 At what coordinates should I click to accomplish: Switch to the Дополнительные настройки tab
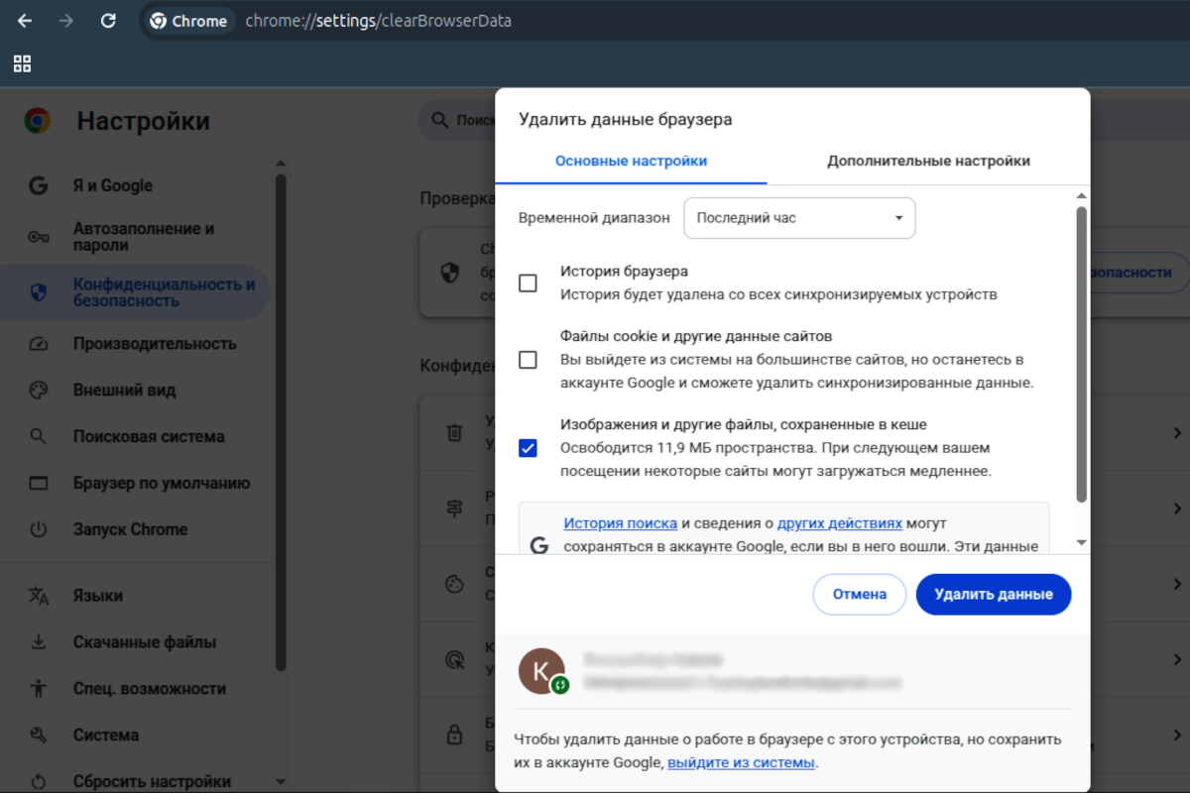click(928, 160)
